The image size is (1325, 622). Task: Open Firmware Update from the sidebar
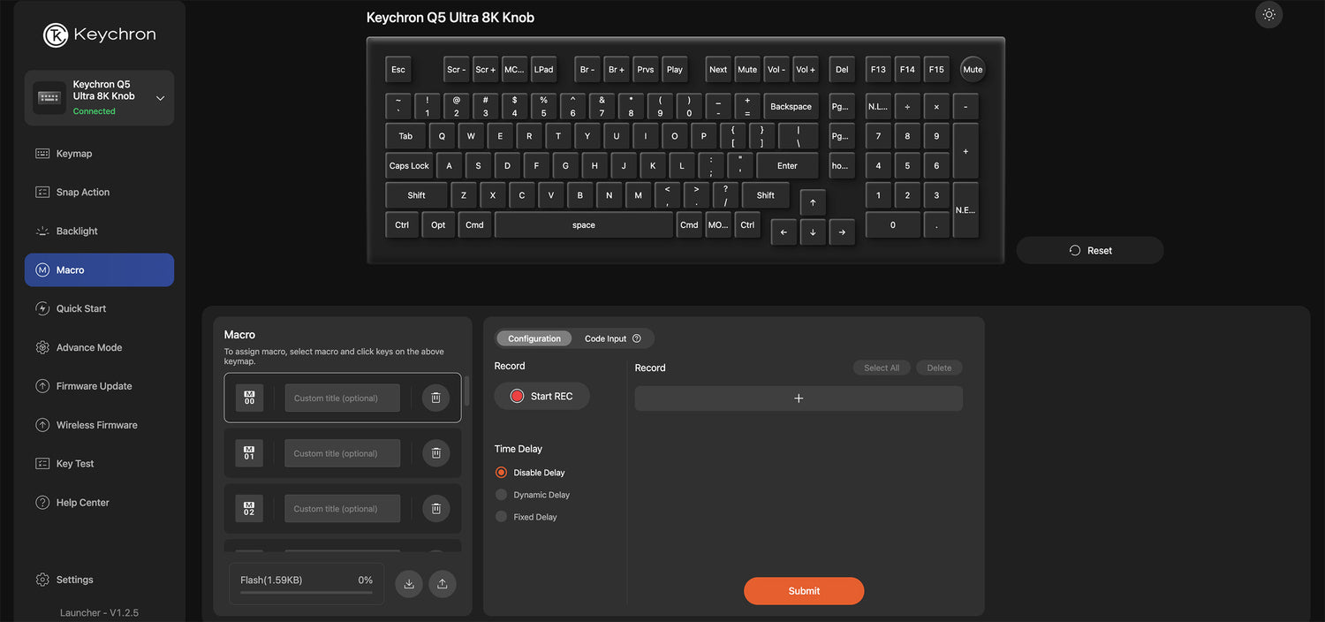pos(94,386)
